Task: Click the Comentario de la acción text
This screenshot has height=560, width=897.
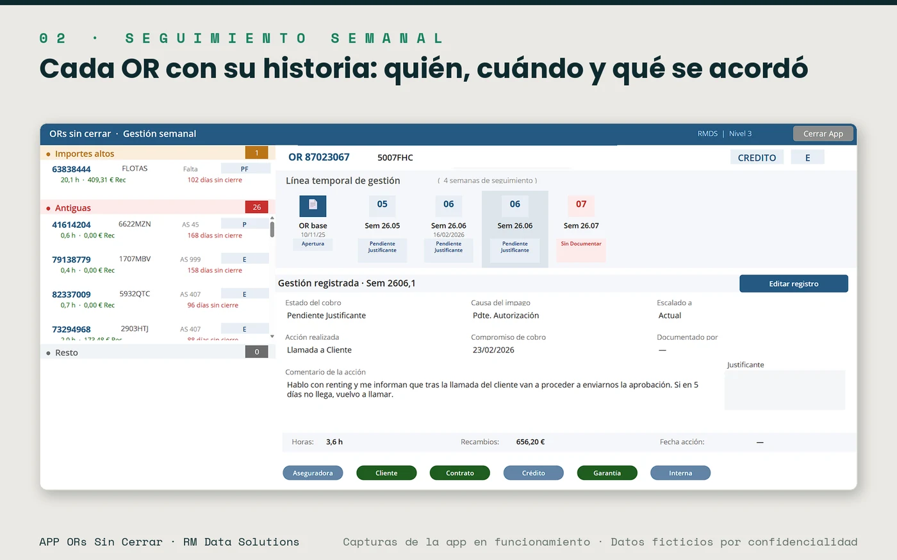Action: click(x=493, y=390)
